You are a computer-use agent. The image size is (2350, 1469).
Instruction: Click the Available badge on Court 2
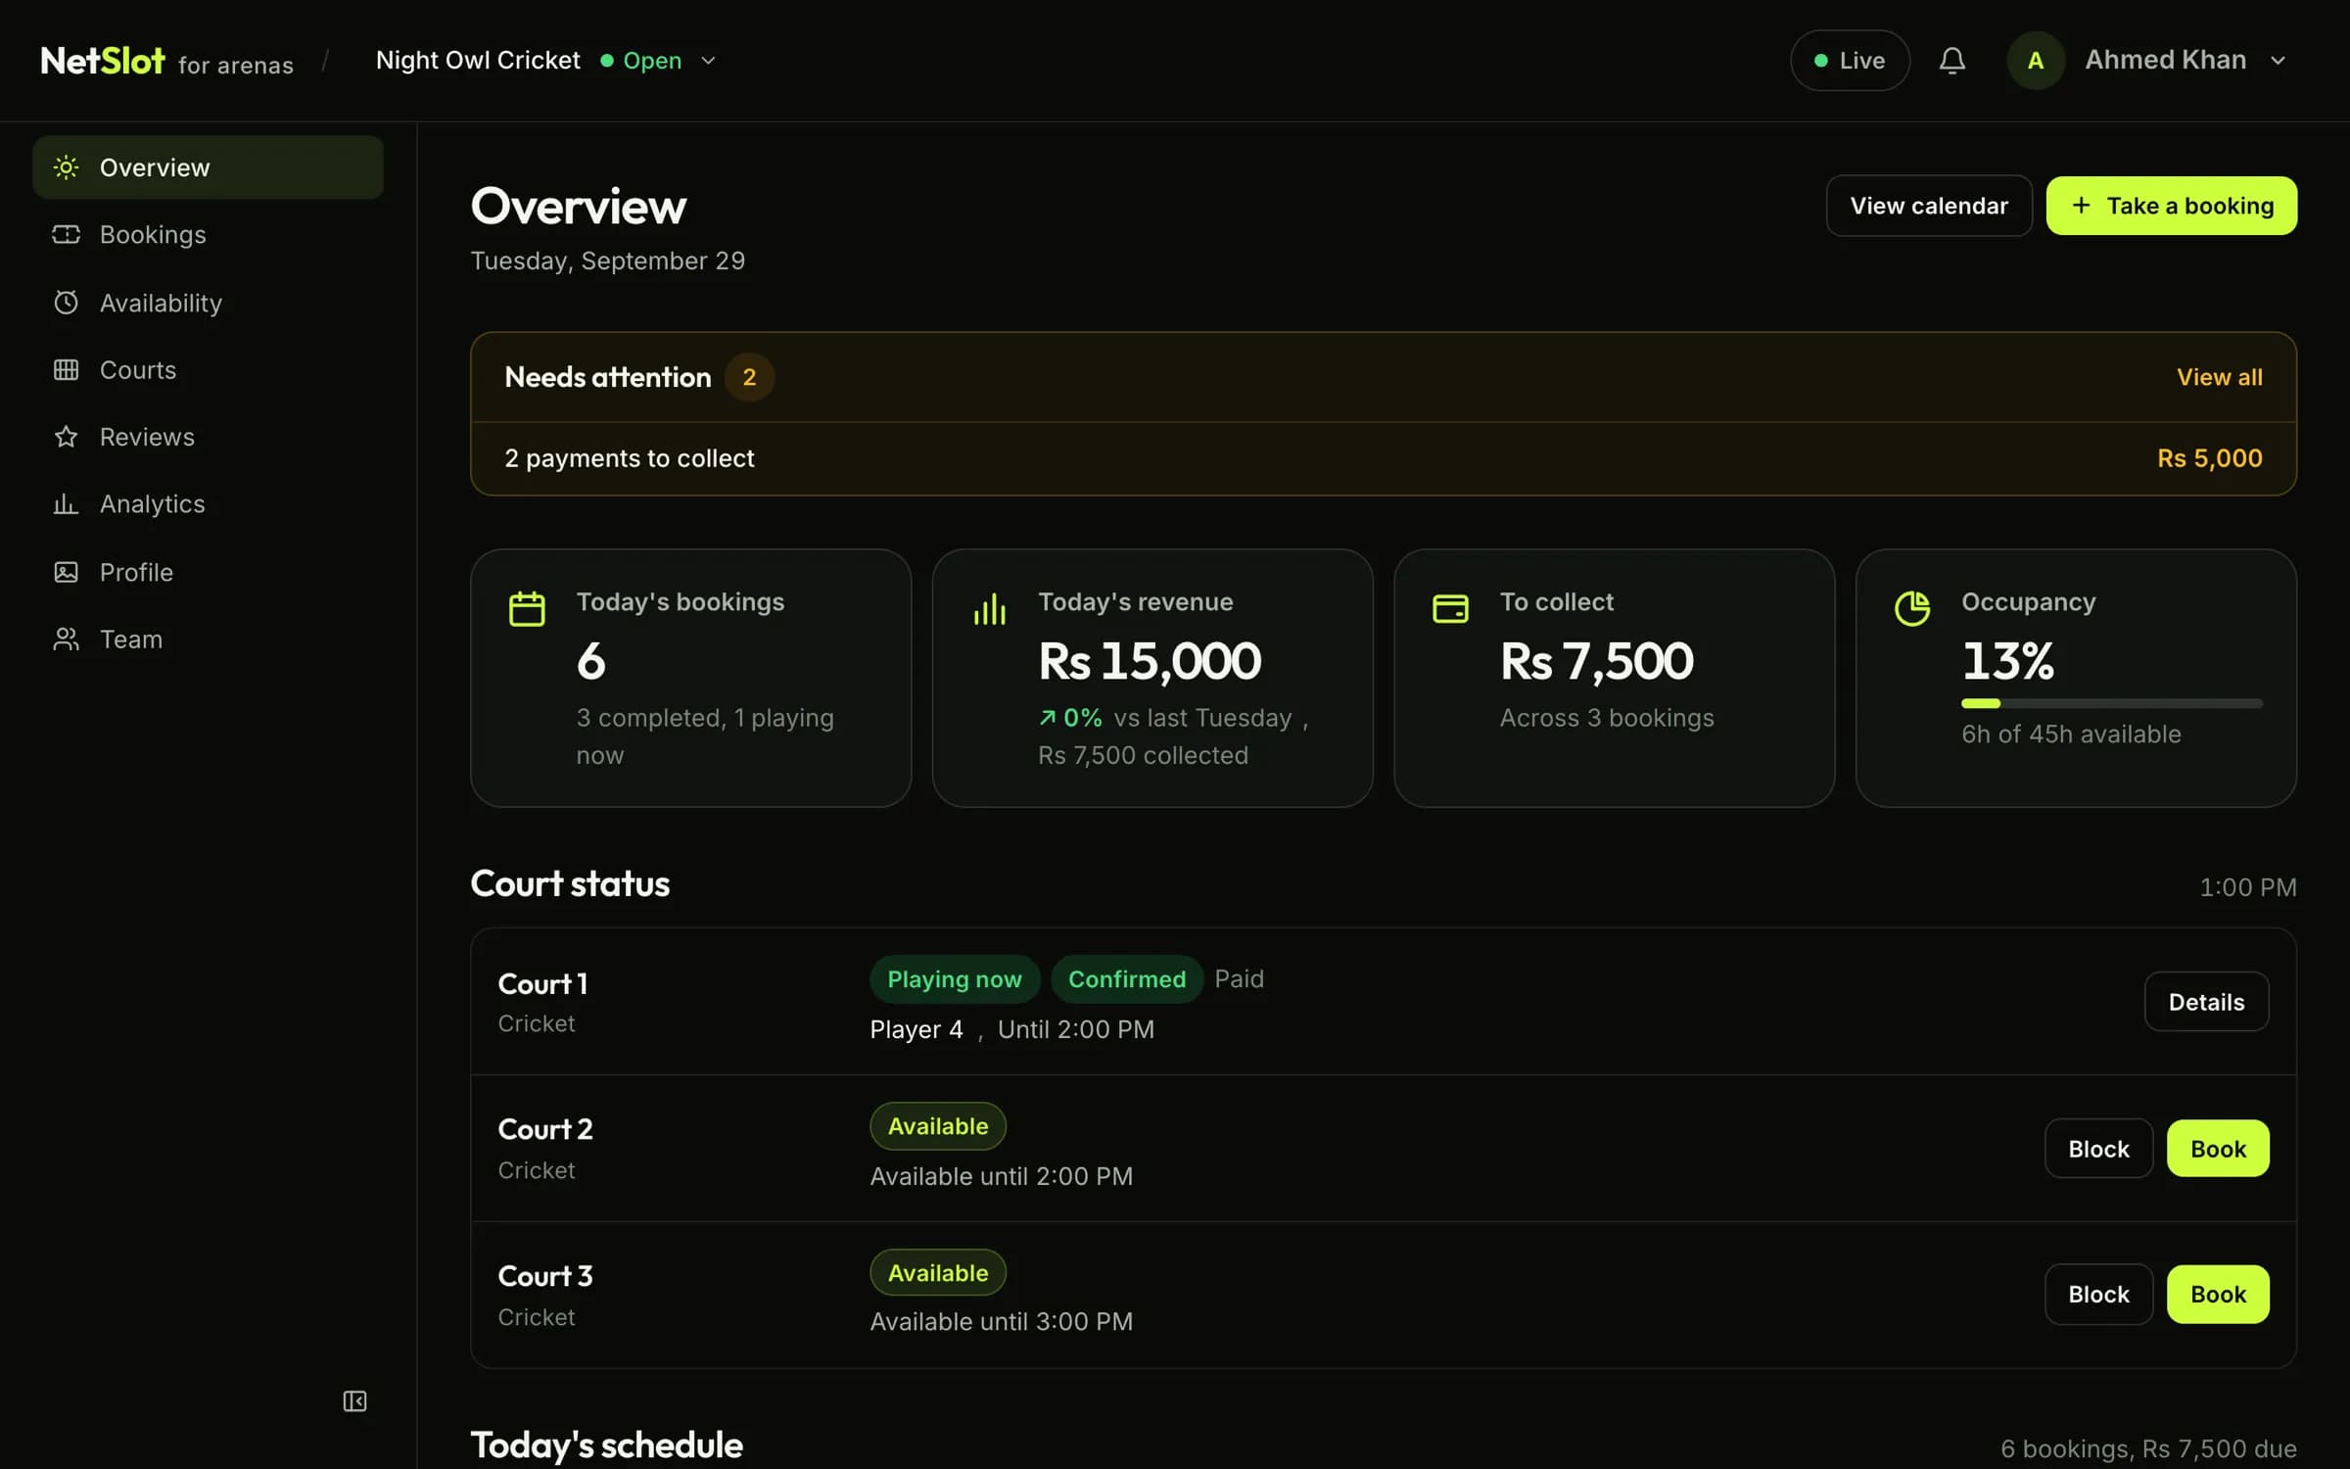[937, 1126]
